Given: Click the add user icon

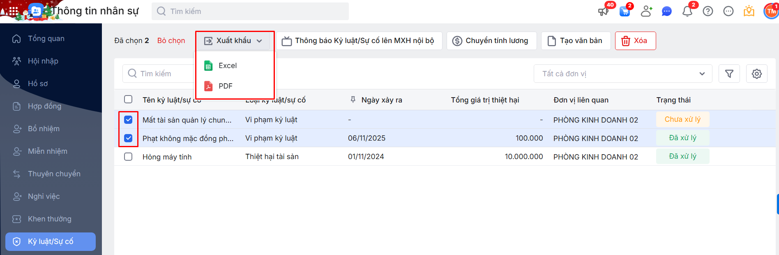Looking at the screenshot, I should (x=646, y=11).
